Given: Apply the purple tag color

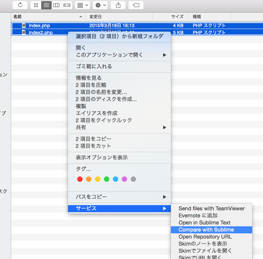Looking at the screenshot, I should click(x=124, y=179).
